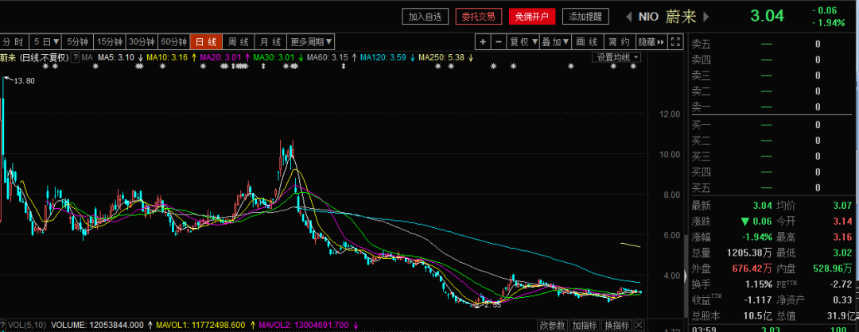Toggle fullscreen chart view icon
This screenshot has width=859, height=332.
(676, 42)
